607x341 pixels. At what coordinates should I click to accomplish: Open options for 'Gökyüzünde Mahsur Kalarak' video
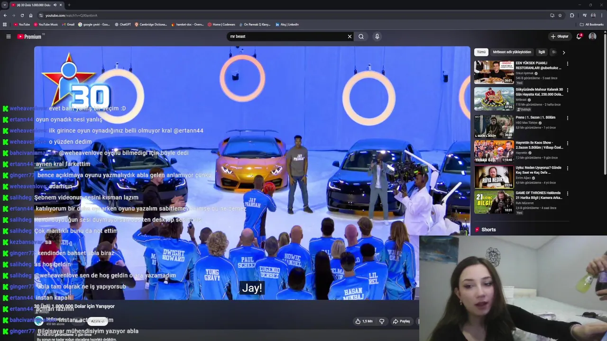(567, 90)
